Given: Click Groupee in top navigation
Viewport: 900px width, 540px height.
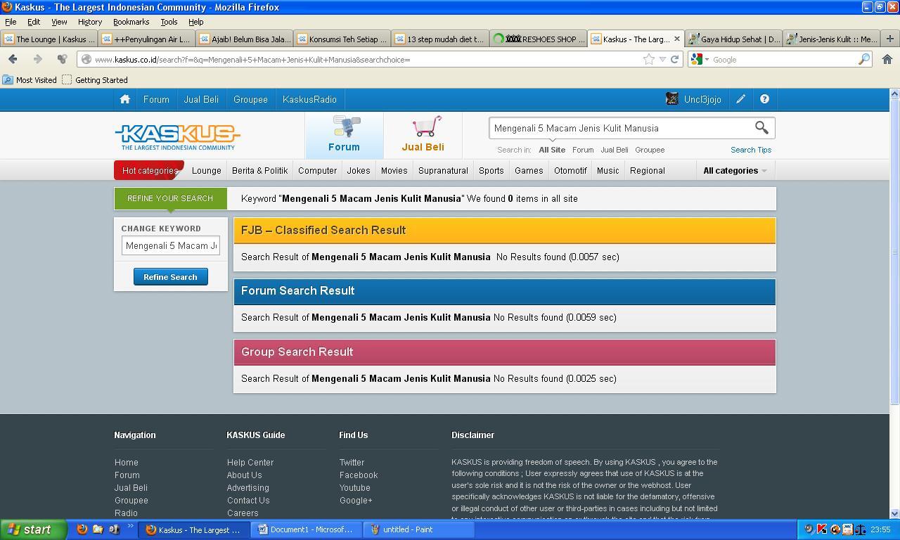Looking at the screenshot, I should click(250, 99).
